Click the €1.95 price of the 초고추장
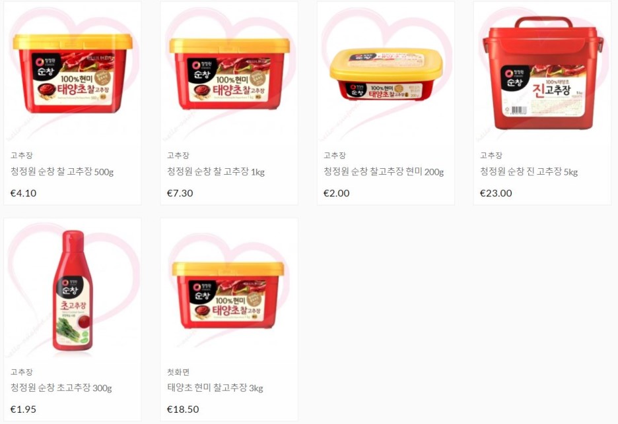Viewport: 618px width, 424px height. 23,409
